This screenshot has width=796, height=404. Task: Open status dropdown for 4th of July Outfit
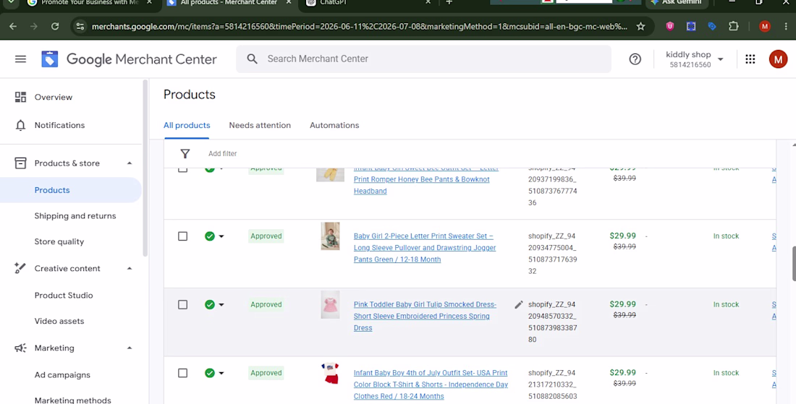(x=221, y=373)
